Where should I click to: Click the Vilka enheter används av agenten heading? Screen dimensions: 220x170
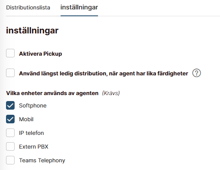pyautogui.click(x=52, y=93)
